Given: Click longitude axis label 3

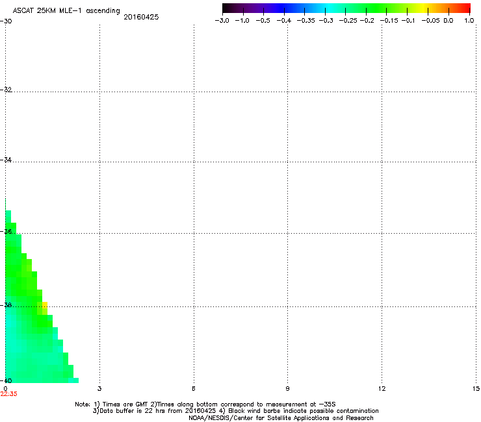Looking at the screenshot, I should [99, 389].
